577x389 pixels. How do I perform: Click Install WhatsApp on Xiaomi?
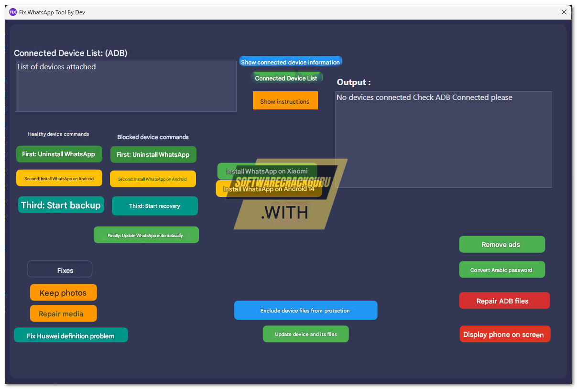267,171
